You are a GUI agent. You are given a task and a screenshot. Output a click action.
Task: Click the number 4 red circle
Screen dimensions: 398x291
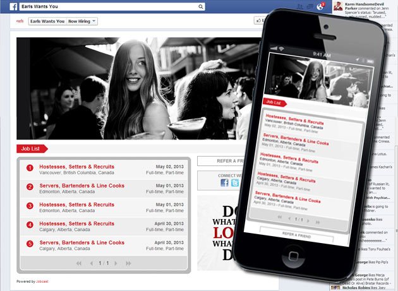[x=30, y=225]
